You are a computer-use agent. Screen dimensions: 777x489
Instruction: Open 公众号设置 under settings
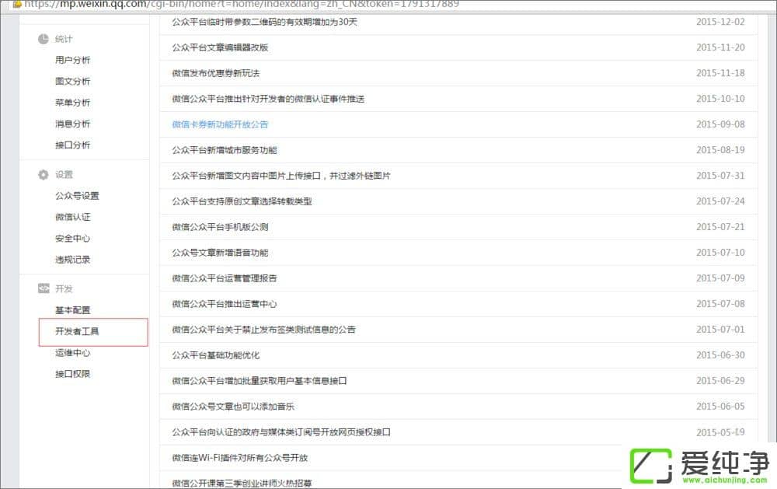tap(77, 196)
